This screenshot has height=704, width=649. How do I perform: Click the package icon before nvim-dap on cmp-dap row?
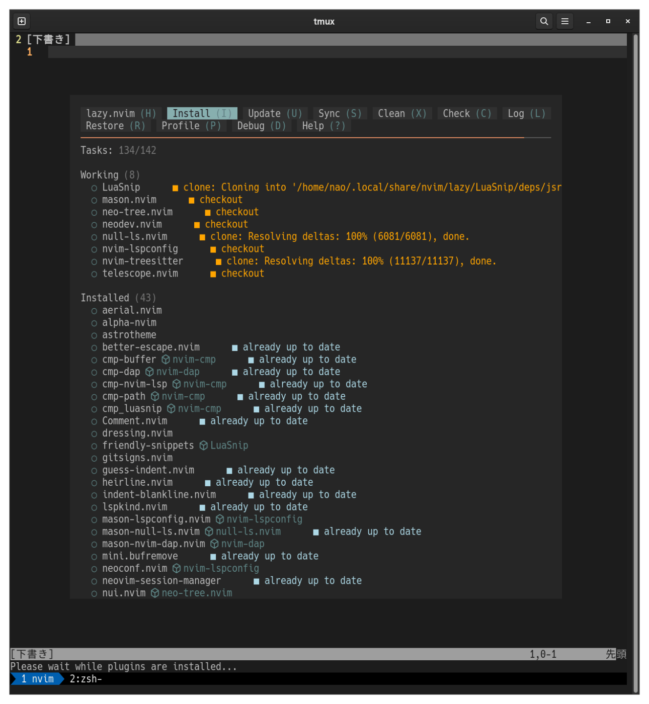[149, 372]
